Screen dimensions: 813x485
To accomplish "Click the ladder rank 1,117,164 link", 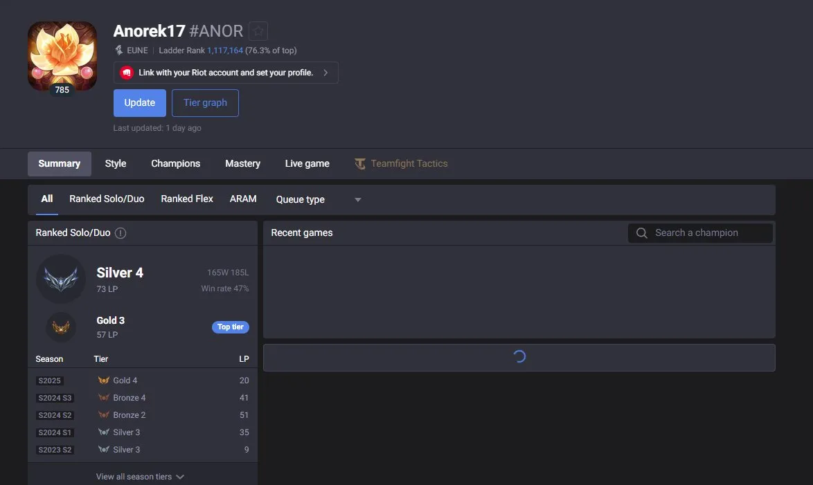I will (225, 51).
